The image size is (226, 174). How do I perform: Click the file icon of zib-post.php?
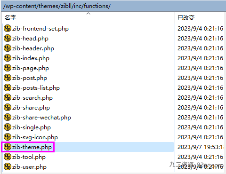tap(8, 78)
